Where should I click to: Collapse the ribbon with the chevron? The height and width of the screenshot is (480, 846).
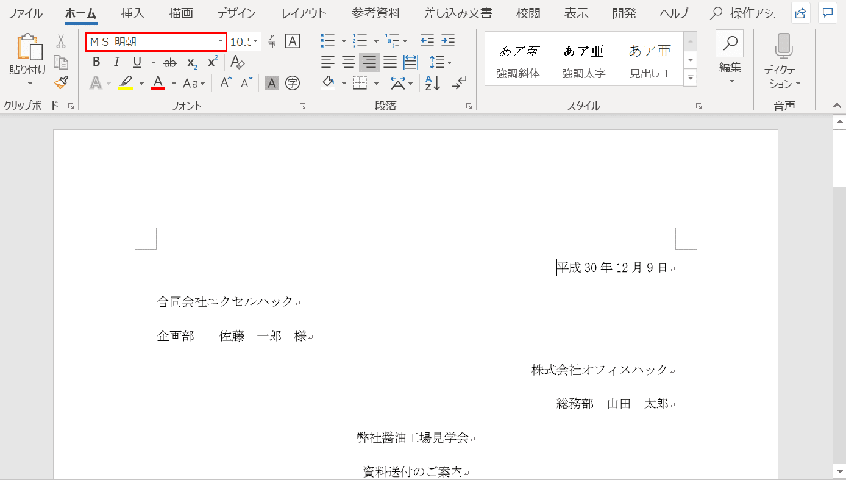tap(837, 106)
